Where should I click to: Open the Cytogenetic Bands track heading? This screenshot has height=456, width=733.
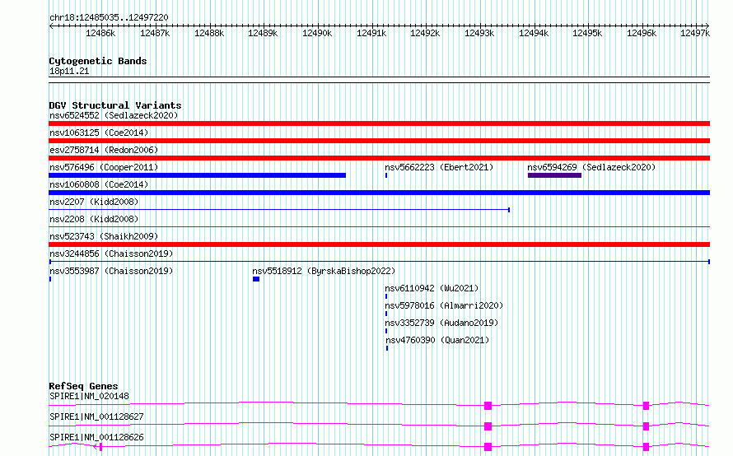point(98,61)
